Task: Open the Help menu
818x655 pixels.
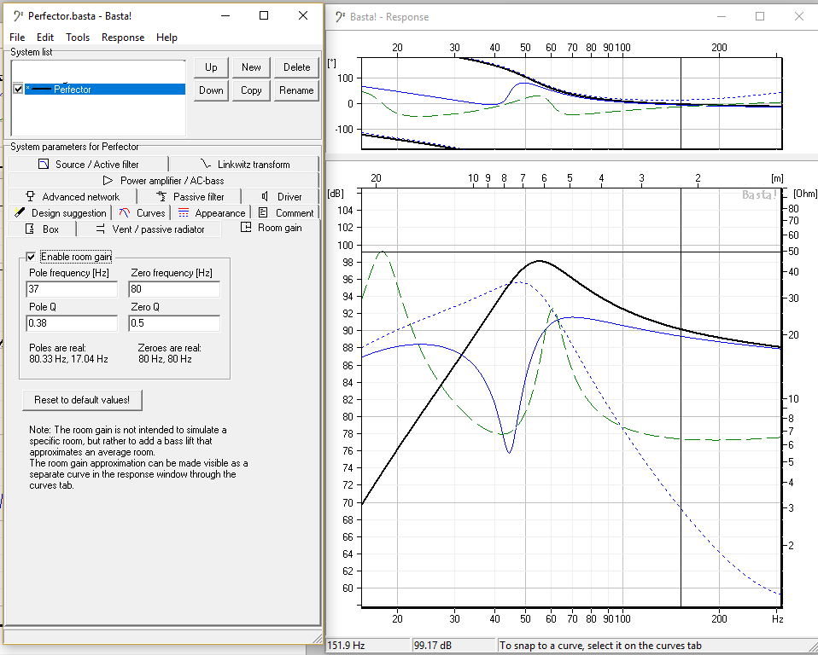Action: pyautogui.click(x=167, y=38)
